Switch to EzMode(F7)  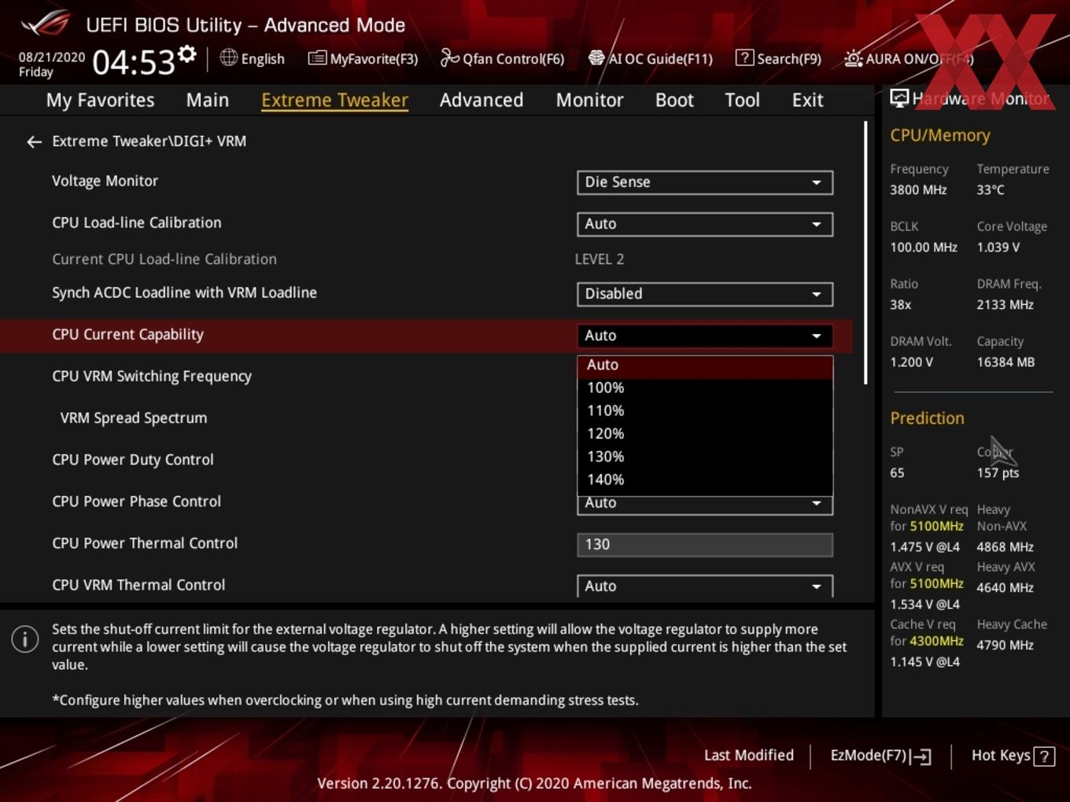click(881, 756)
